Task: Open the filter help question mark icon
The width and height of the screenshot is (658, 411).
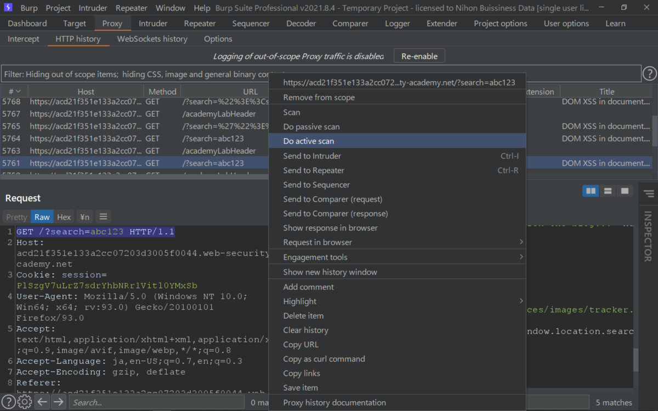Action: [x=649, y=74]
